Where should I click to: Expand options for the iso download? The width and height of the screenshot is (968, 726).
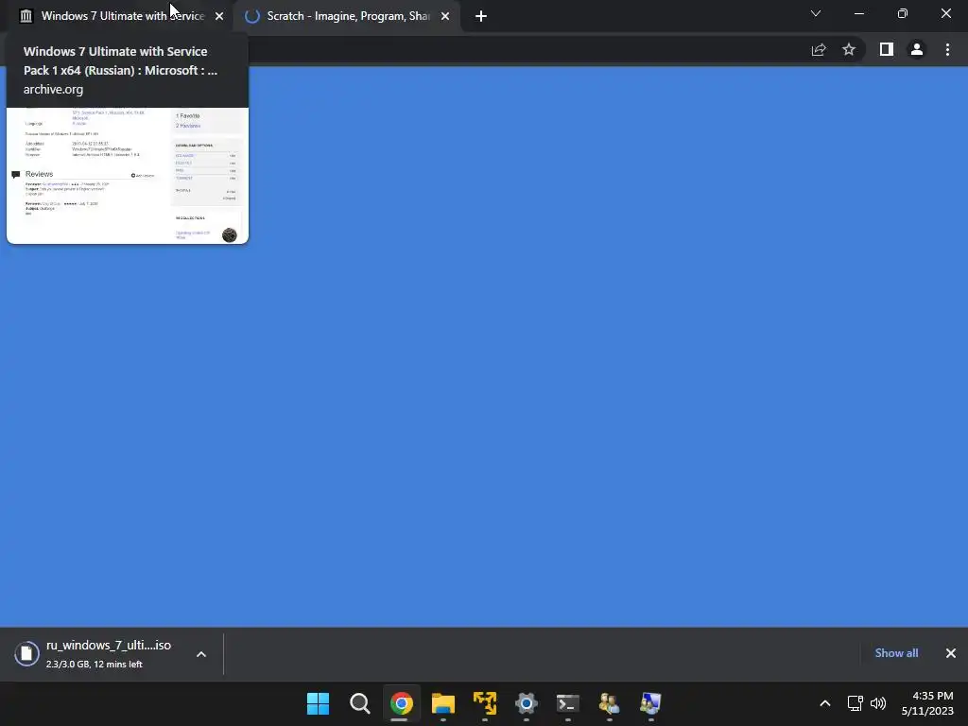coord(201,654)
